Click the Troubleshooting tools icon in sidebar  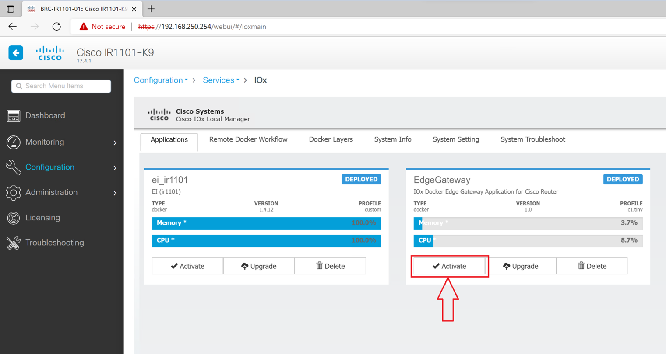coord(13,243)
